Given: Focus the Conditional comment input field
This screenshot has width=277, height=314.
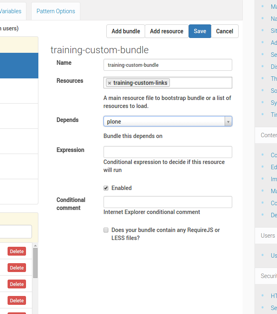Looking at the screenshot, I should click(x=168, y=202).
